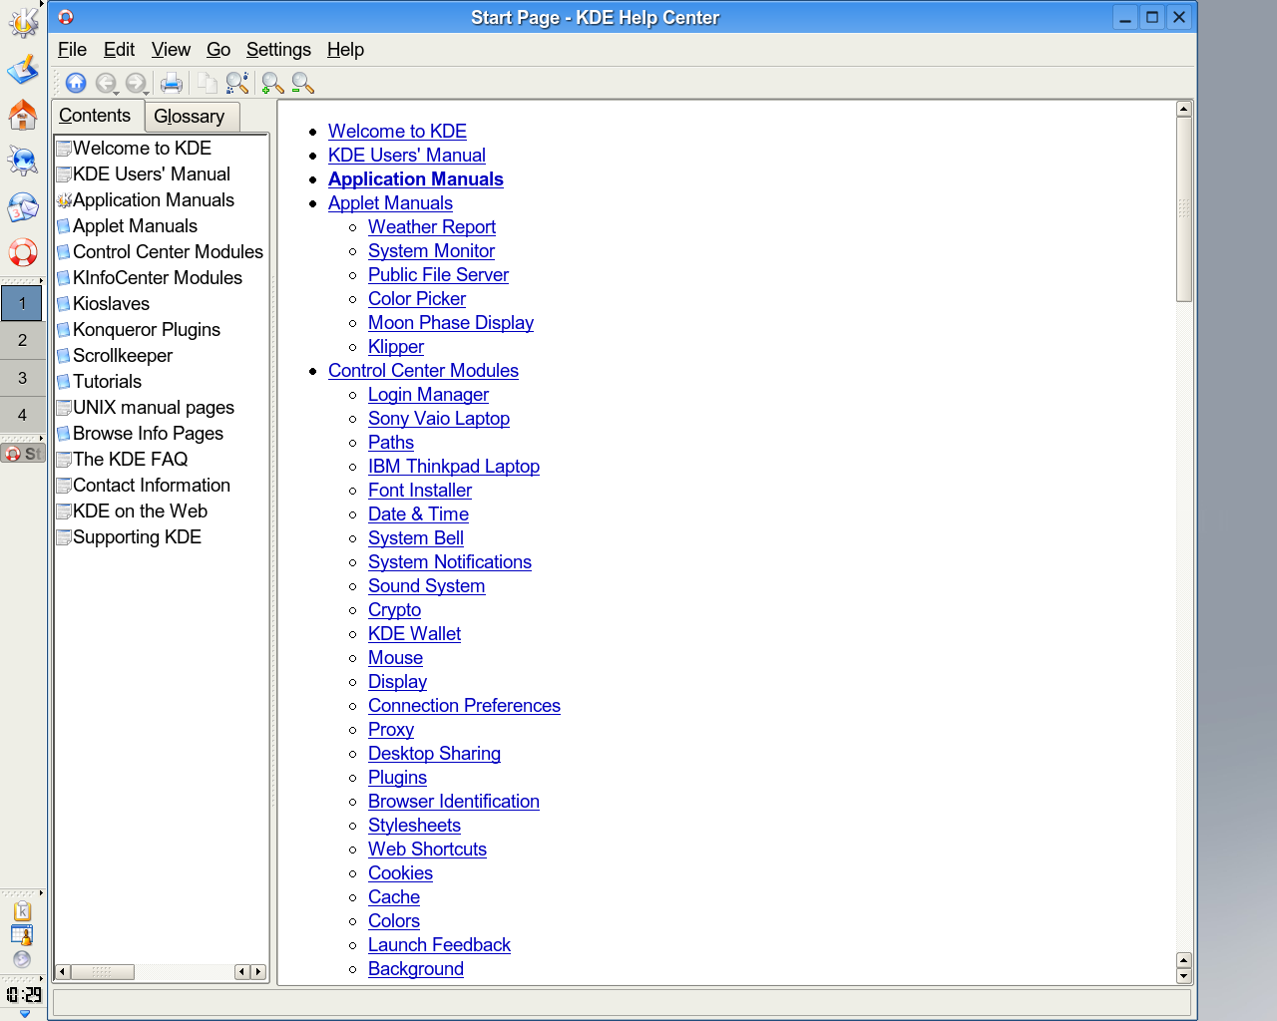Click the Start Page taskbar entry
The width and height of the screenshot is (1277, 1021).
coord(23,454)
